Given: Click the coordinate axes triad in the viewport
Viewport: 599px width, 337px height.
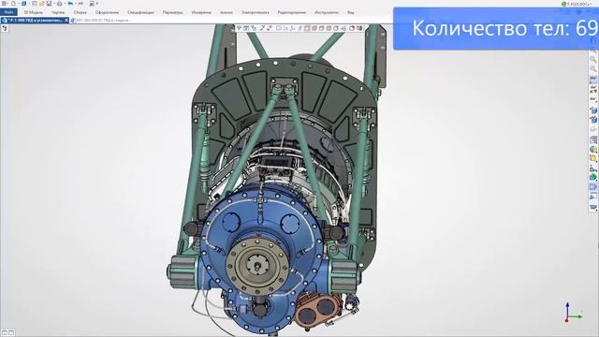Looking at the screenshot, I should tap(572, 313).
